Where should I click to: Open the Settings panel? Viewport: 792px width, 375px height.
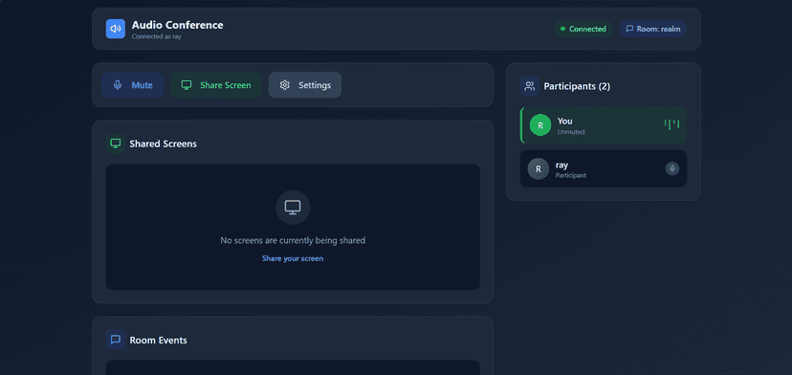305,85
